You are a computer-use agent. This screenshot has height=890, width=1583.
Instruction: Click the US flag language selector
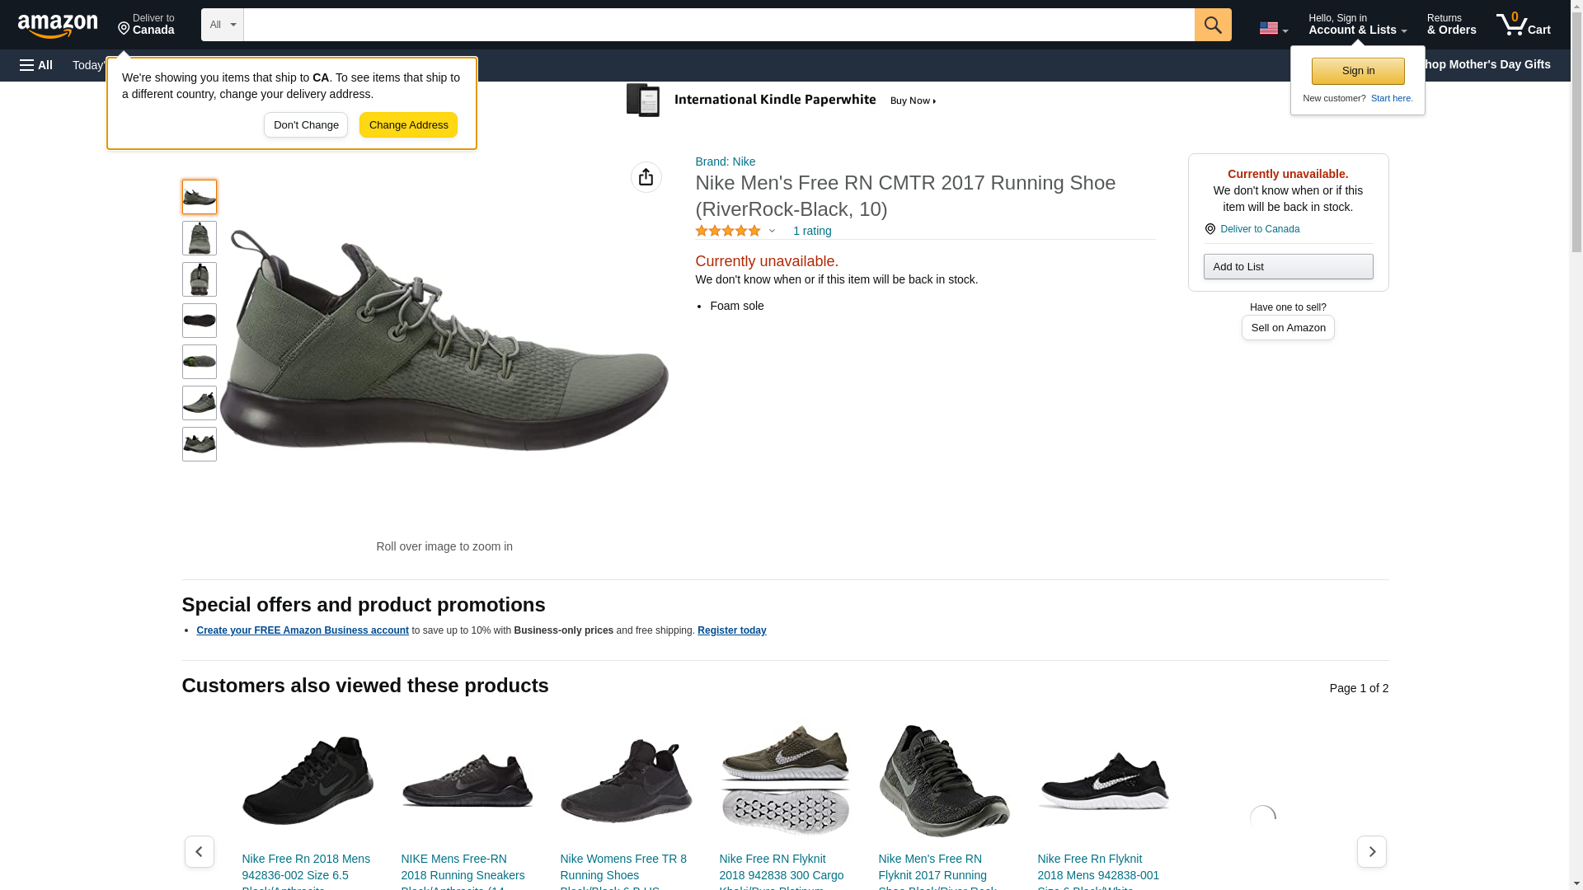(1272, 28)
